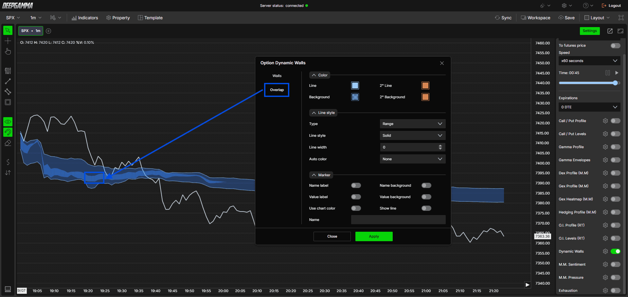The width and height of the screenshot is (628, 297).
Task: Open the Speed dropdown x60 seconds
Action: 589,61
